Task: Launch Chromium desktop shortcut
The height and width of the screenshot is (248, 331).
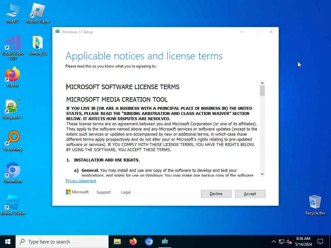Action: [x=13, y=173]
